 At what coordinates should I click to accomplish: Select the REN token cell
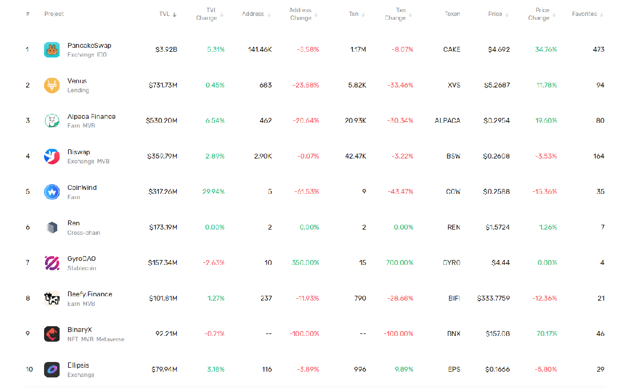click(454, 227)
